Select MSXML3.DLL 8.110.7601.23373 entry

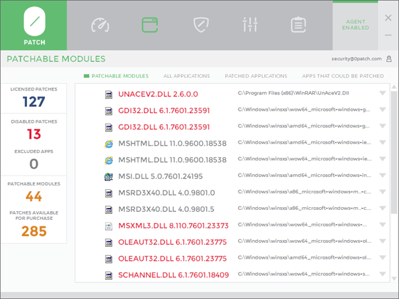[x=173, y=226]
